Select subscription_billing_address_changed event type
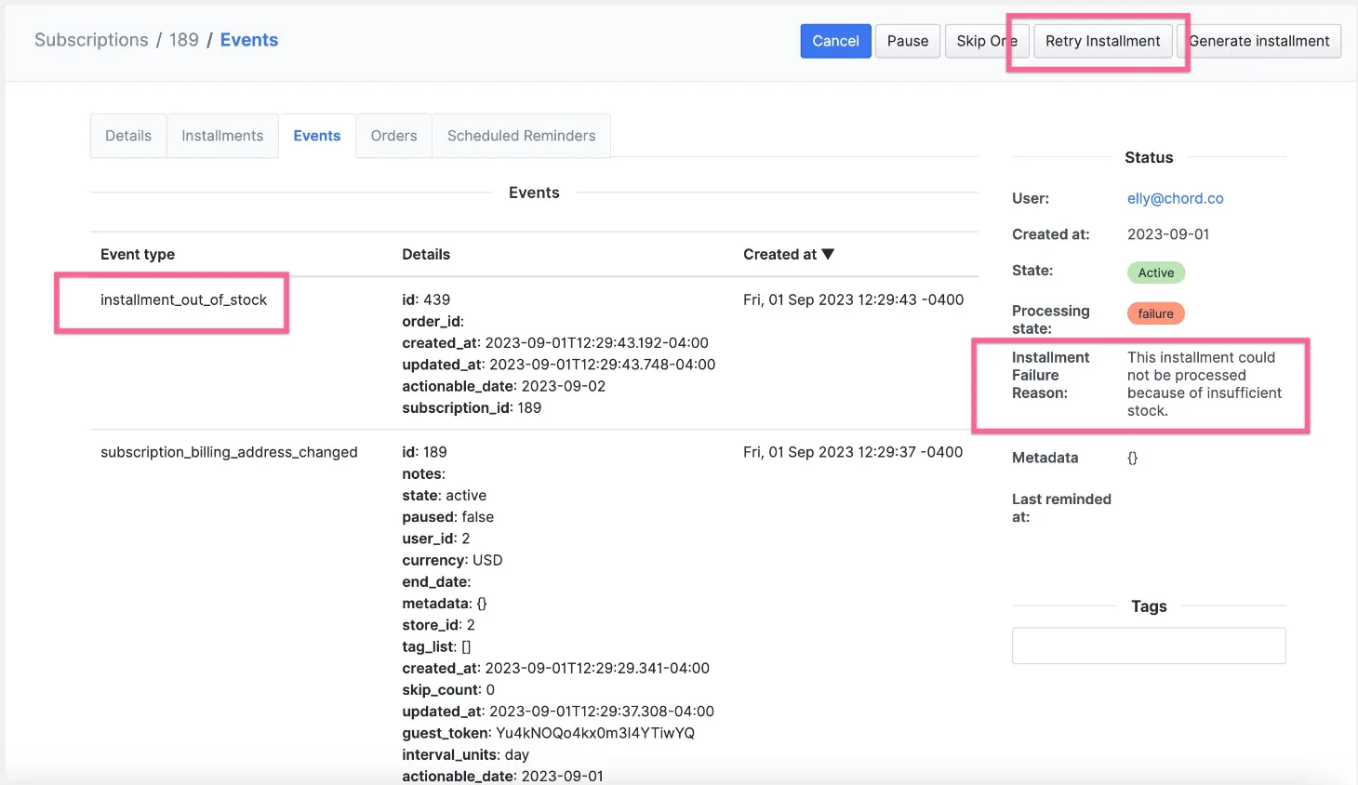The width and height of the screenshot is (1358, 785). [x=229, y=452]
